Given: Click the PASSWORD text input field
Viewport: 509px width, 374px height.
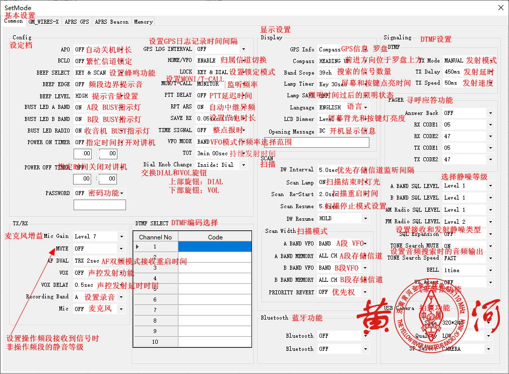Looking at the screenshot, I should (x=99, y=205).
